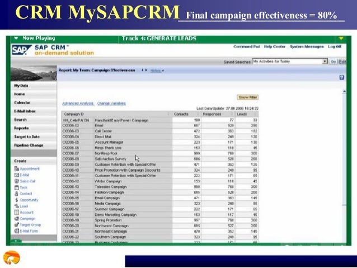This screenshot has width=357, height=268.
Task: Click the Contact person icon under Create
Action: pyautogui.click(x=16, y=194)
